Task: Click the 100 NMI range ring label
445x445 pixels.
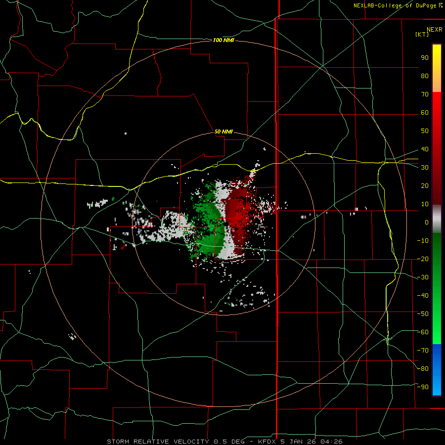Action: [223, 41]
